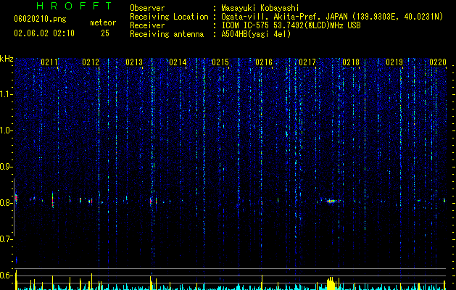Click the date stamp 02.06.02 02:10
456x290 pixels.
click(44, 33)
